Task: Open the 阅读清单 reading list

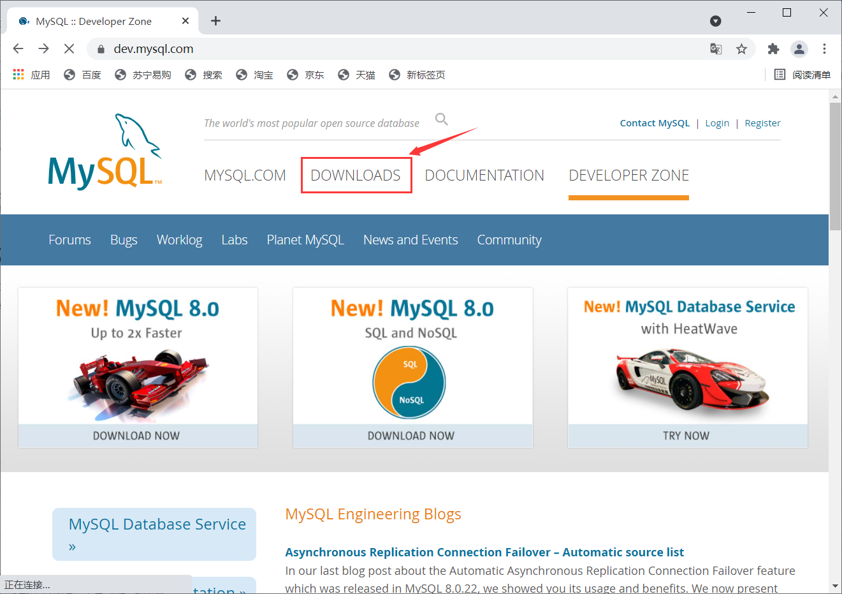Action: pyautogui.click(x=802, y=75)
